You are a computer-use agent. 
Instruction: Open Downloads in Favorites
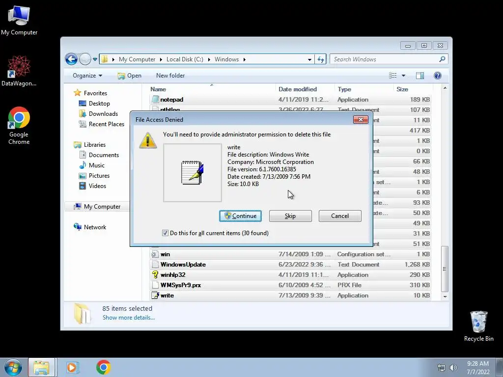coord(103,114)
